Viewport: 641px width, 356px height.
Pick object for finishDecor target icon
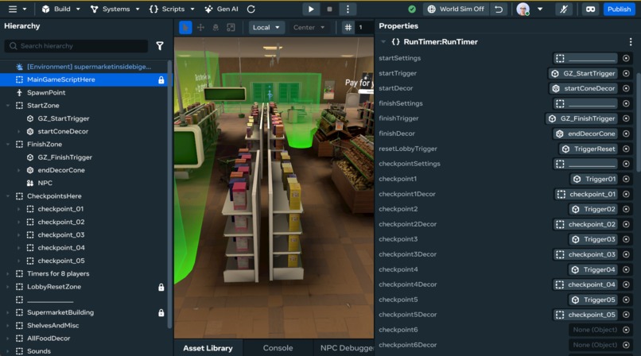[x=626, y=133]
